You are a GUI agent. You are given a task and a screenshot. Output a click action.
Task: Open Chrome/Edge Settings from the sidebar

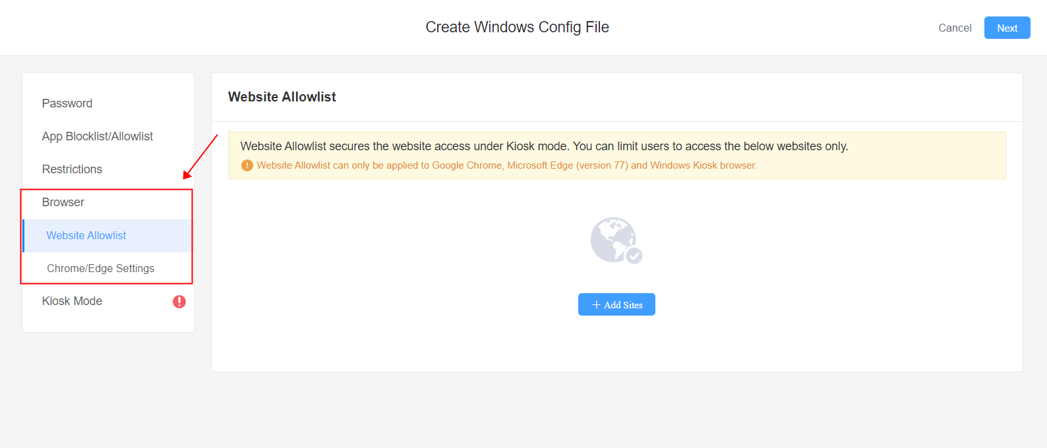coord(100,268)
